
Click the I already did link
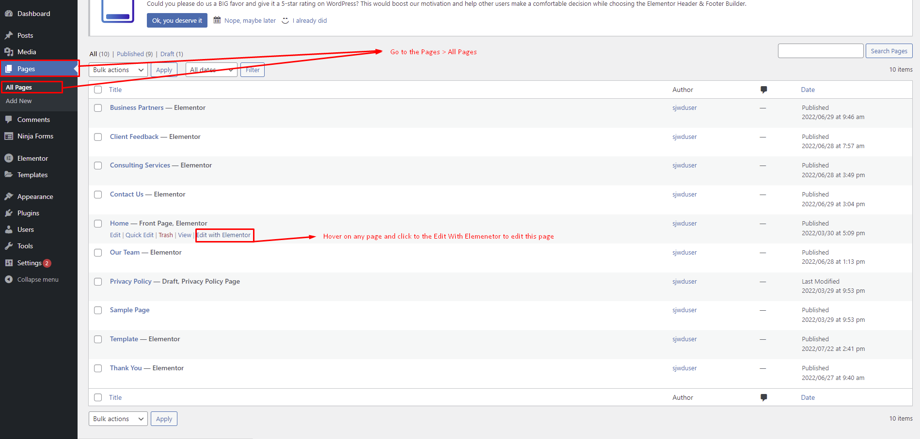click(310, 20)
